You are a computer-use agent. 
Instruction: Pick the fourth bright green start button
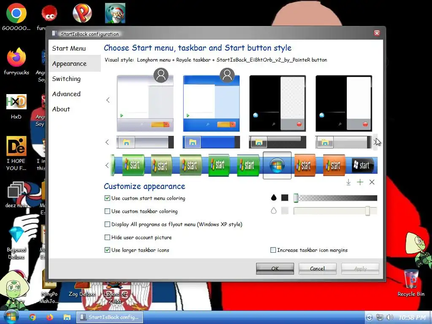pos(219,165)
